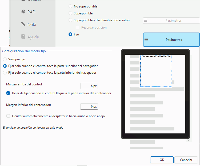200x166 pixels.
Task: Click the Margen inferior del contenedor label
Action: [x=29, y=105]
